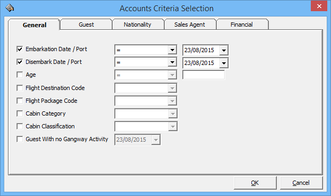The width and height of the screenshot is (331, 196).
Task: Expand the Cabin Classification dropdown
Action: tap(173, 127)
